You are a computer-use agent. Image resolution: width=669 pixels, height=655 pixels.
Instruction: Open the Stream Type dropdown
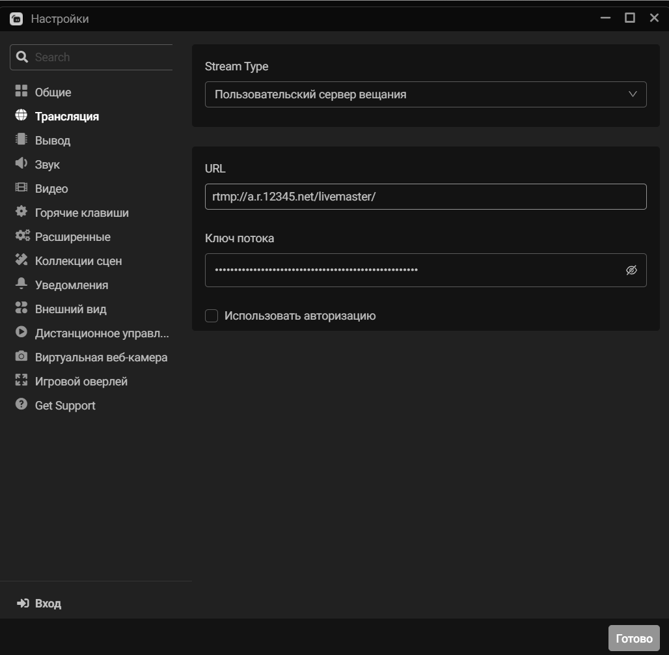tap(425, 94)
